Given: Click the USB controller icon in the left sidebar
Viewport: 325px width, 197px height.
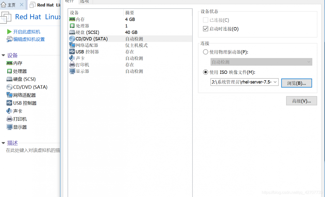Looking at the screenshot, I should pyautogui.click(x=9, y=103).
